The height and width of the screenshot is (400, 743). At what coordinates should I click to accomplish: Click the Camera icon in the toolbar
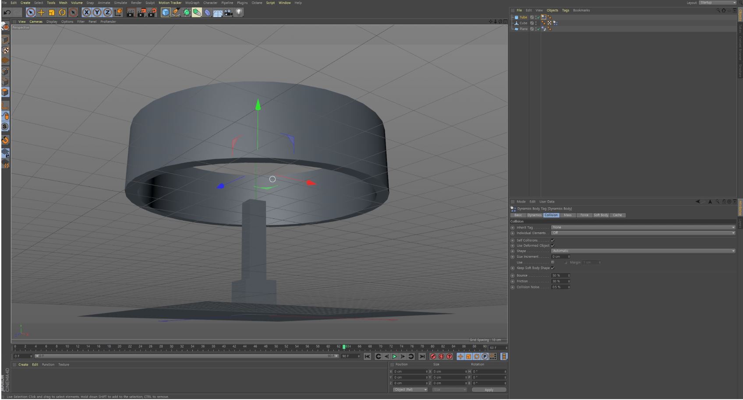tap(228, 12)
